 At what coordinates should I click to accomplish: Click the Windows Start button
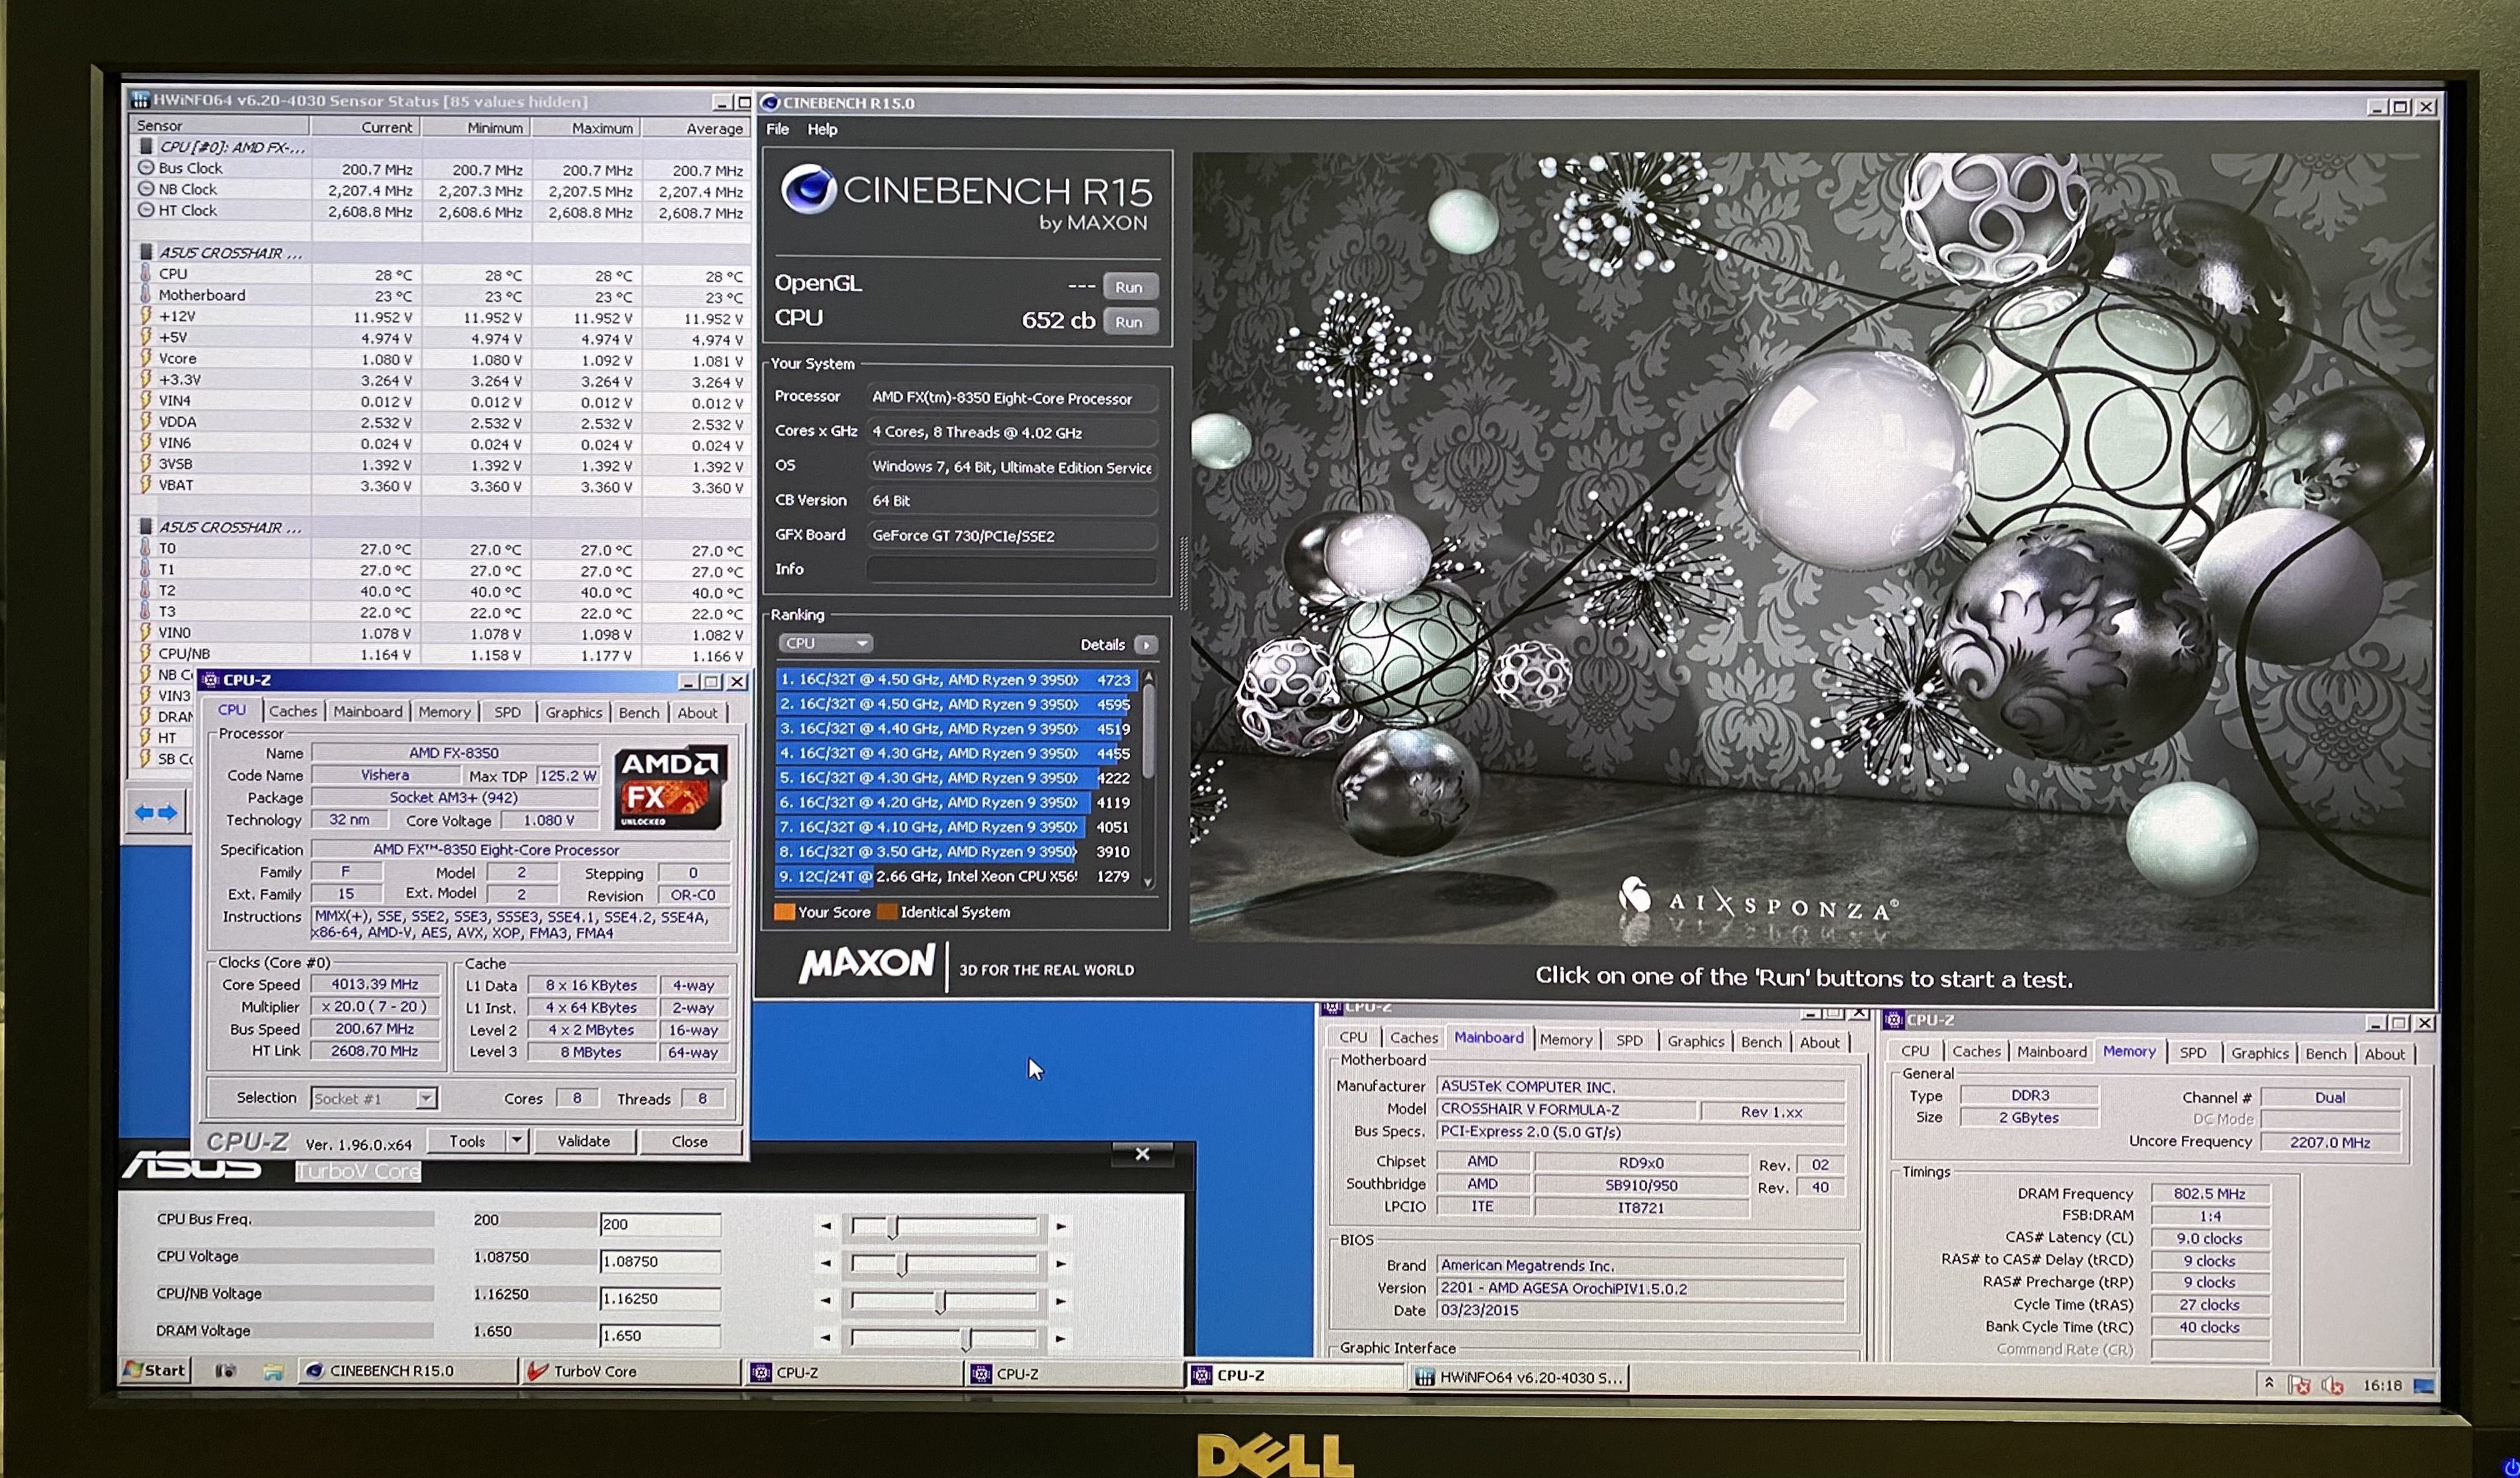[x=155, y=1370]
